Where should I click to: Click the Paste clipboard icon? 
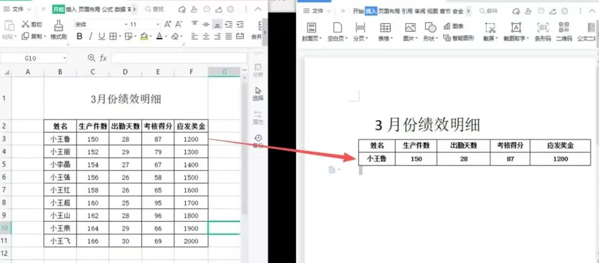(x=9, y=25)
